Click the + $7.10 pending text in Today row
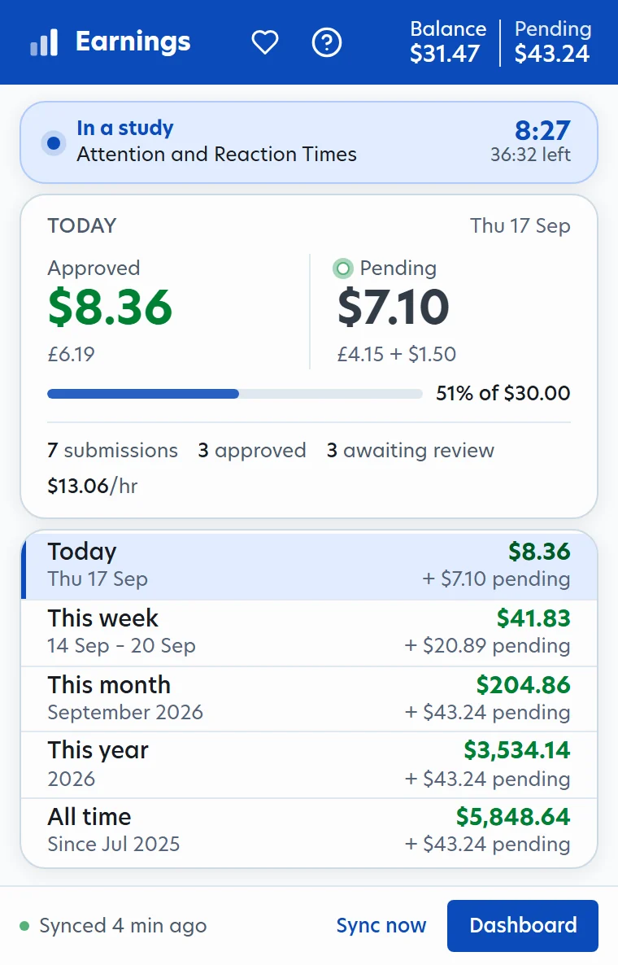Viewport: 618px width, 965px height. coord(496,579)
